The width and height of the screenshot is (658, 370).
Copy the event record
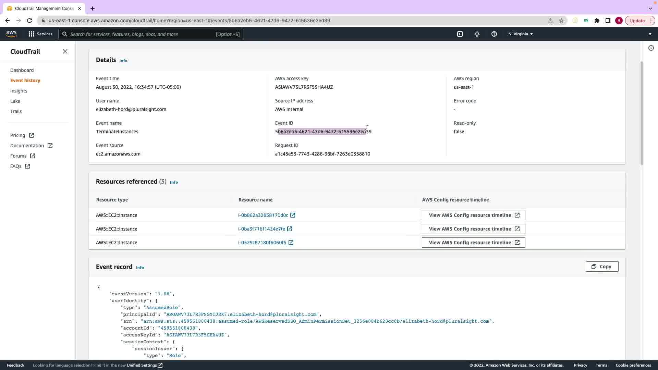[602, 267]
